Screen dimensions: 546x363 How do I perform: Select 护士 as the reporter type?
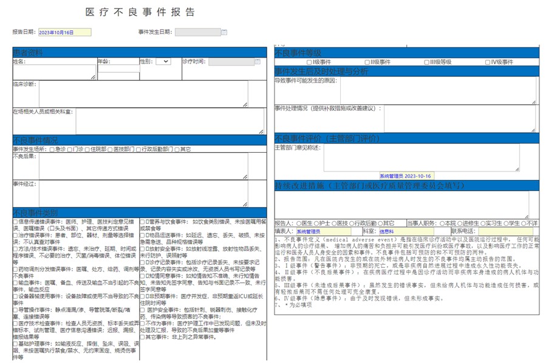[316, 224]
